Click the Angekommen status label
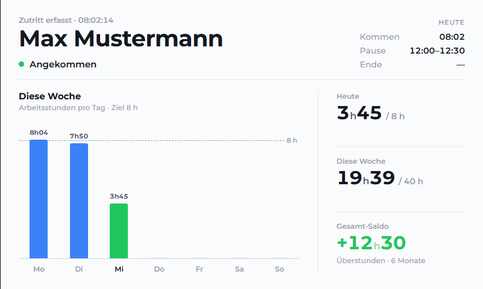The height and width of the screenshot is (289, 483). (x=63, y=64)
